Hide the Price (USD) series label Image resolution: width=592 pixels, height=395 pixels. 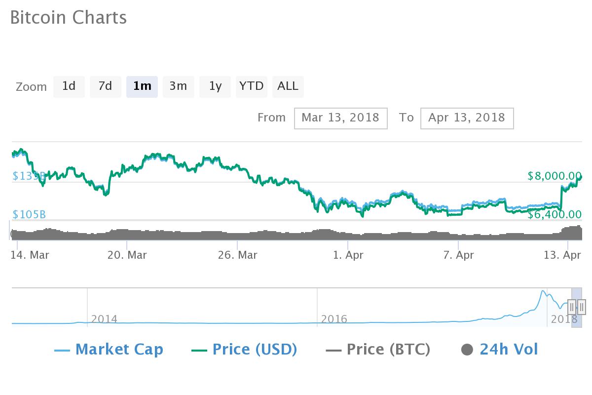point(255,350)
